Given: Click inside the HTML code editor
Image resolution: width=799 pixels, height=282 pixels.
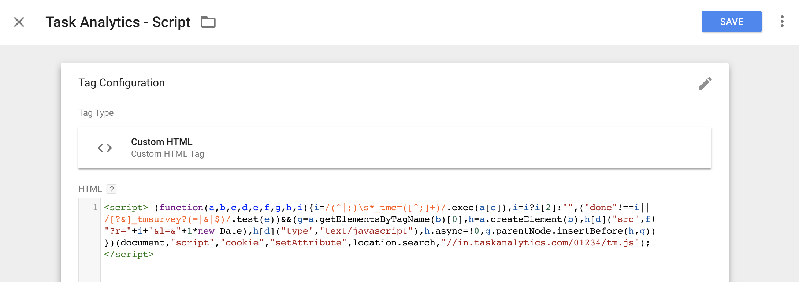Looking at the screenshot, I should tap(382, 240).
